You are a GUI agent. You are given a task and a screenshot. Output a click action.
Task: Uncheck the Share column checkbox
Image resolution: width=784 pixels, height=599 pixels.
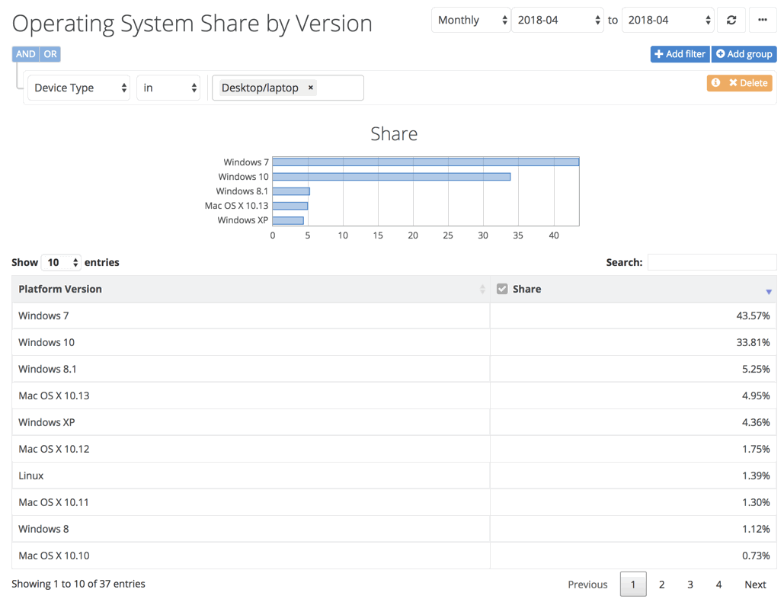click(504, 289)
